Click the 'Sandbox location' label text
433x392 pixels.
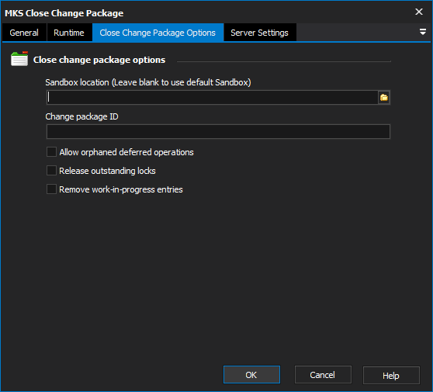148,82
